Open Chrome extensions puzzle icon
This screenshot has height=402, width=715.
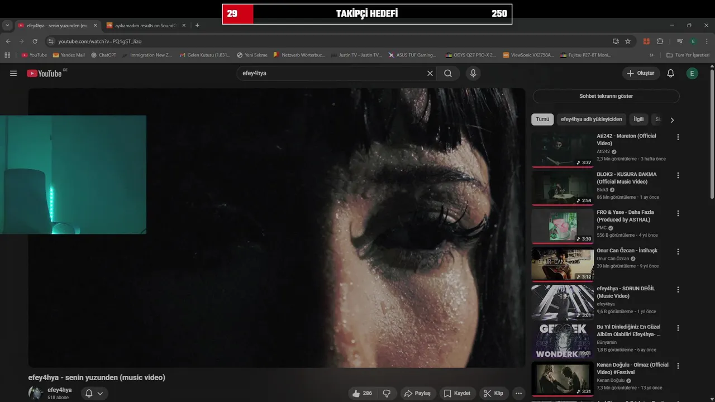tap(660, 41)
